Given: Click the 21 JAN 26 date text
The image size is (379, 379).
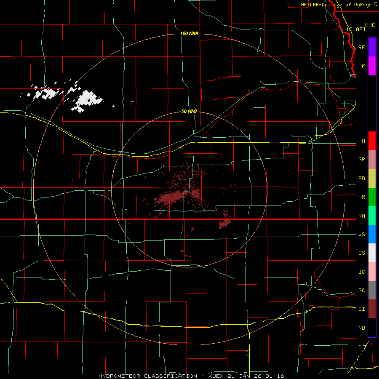Looking at the screenshot, I should click(245, 376).
